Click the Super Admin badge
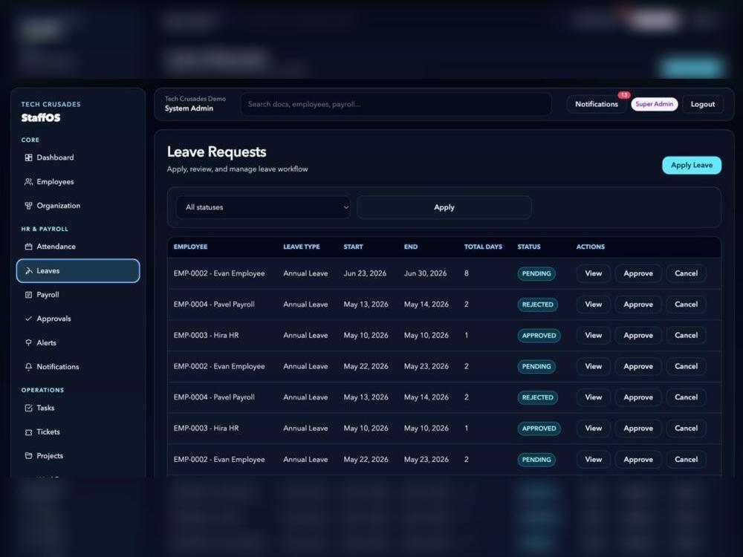This screenshot has height=557, width=743. click(654, 104)
